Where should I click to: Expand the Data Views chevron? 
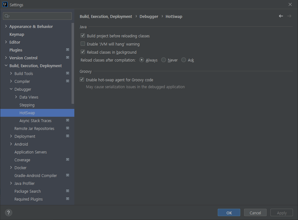pyautogui.click(x=16, y=97)
